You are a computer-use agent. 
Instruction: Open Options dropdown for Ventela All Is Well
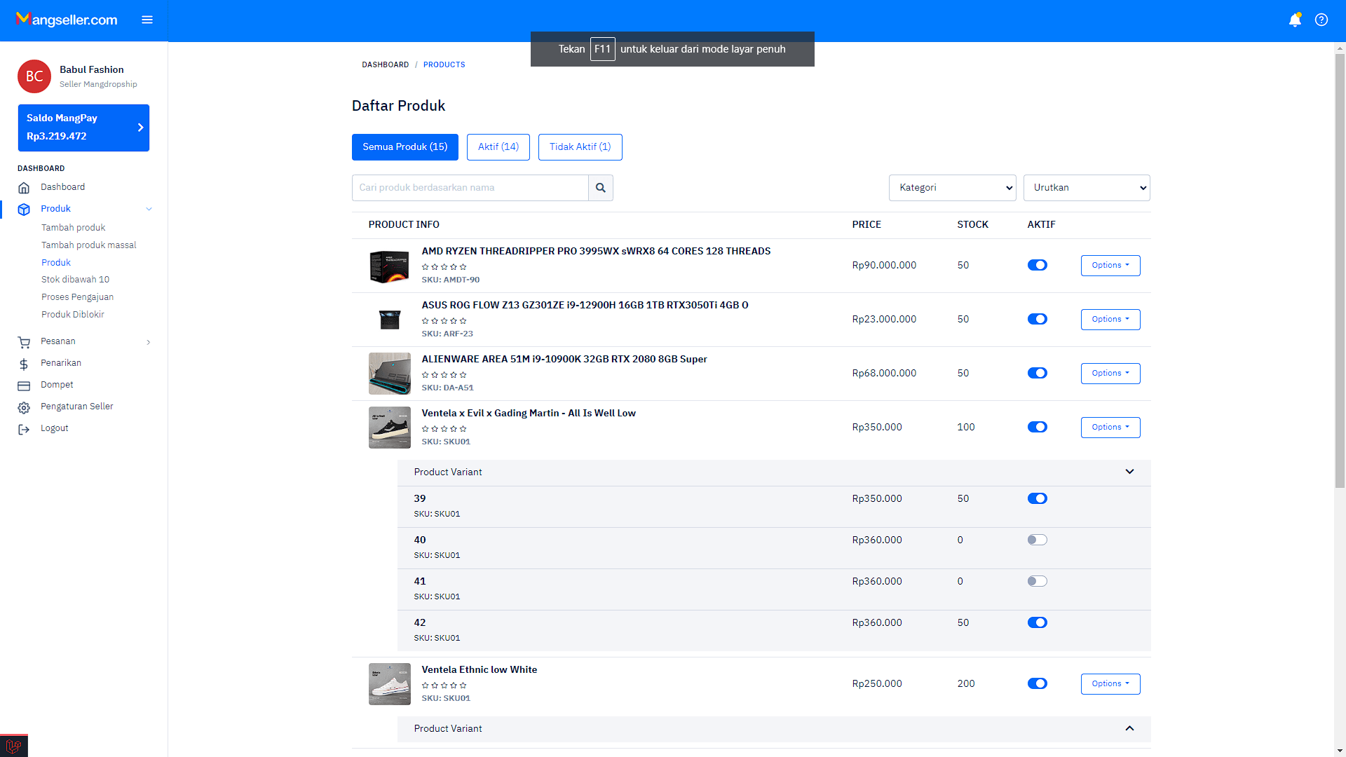pyautogui.click(x=1110, y=428)
